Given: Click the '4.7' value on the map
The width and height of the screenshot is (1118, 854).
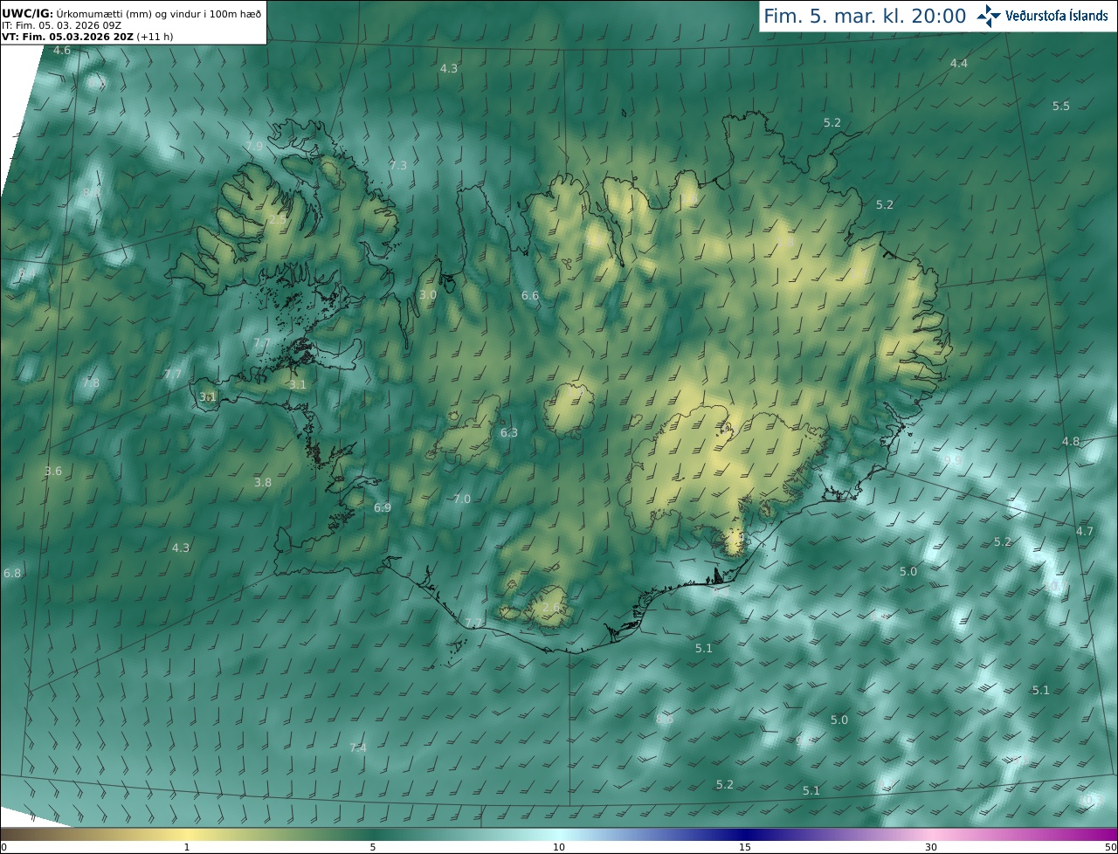Looking at the screenshot, I should point(1085,531).
